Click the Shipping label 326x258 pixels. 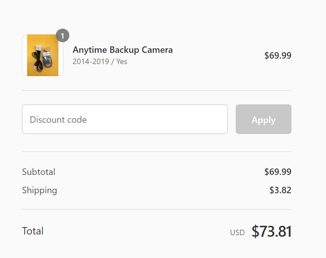[40, 190]
